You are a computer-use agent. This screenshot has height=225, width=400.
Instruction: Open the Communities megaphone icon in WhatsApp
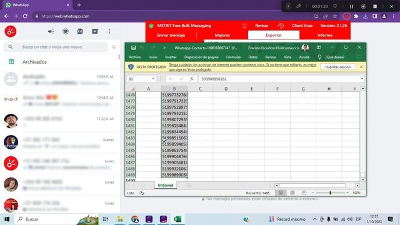tap(51, 31)
